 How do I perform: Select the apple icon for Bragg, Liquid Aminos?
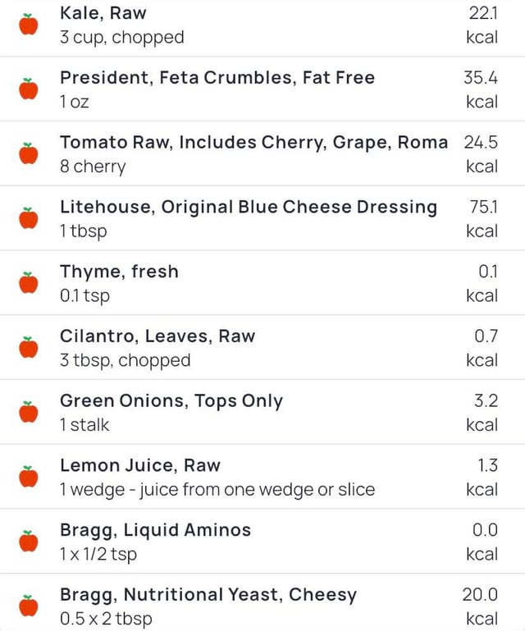click(x=29, y=542)
